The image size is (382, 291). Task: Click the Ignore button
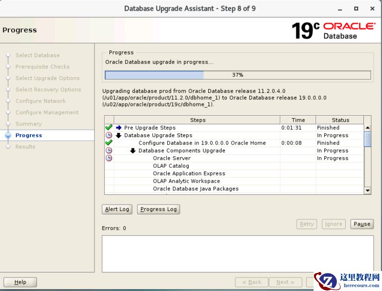334,224
